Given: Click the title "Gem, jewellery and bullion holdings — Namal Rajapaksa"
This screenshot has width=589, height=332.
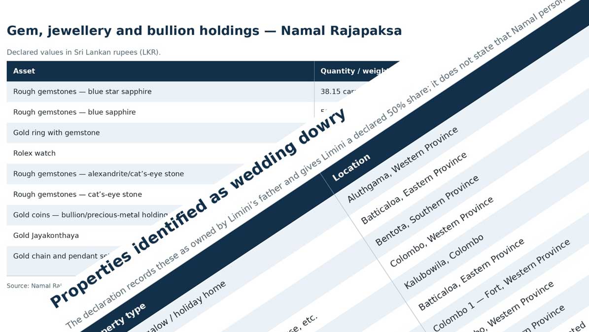Looking at the screenshot, I should [x=204, y=31].
